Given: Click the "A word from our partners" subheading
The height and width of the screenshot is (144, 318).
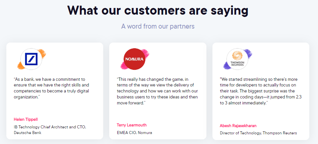Looking at the screenshot, I should click(x=158, y=26).
